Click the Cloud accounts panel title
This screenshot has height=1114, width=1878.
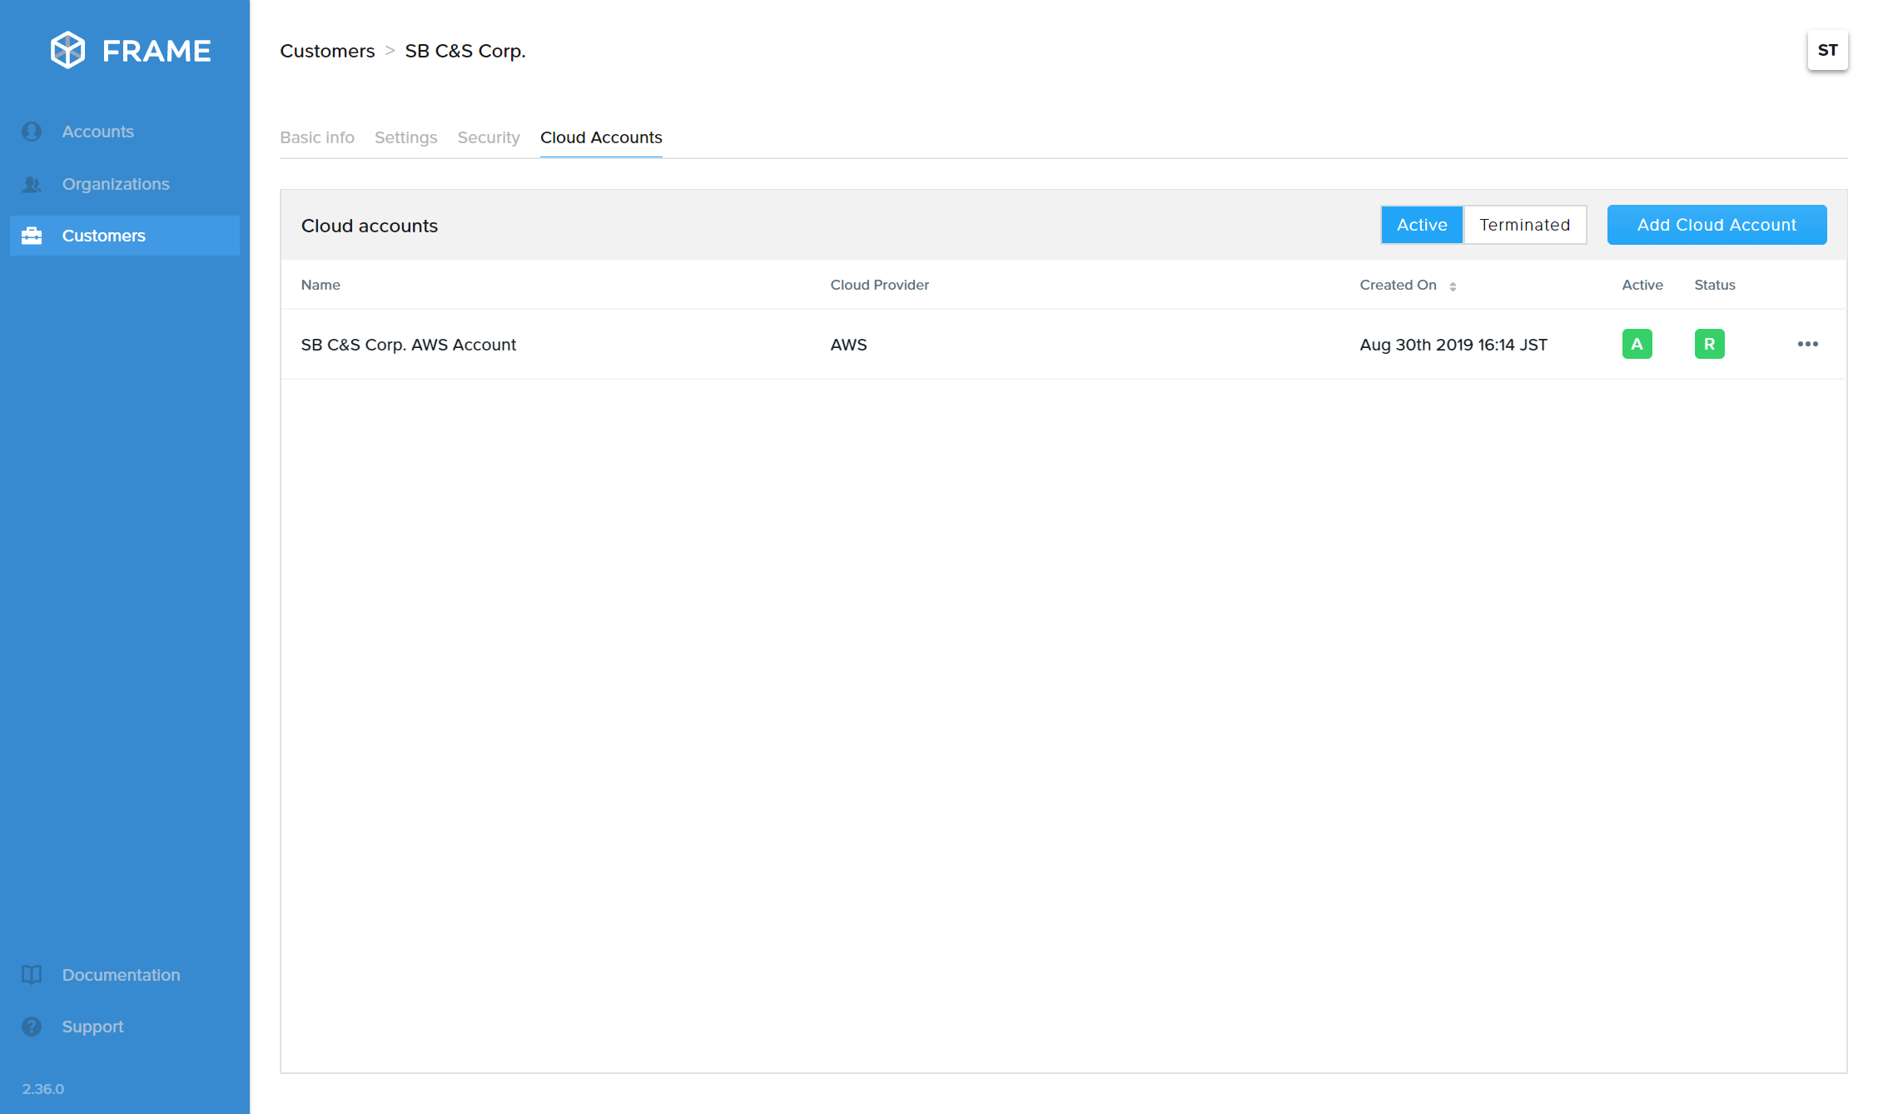click(369, 226)
